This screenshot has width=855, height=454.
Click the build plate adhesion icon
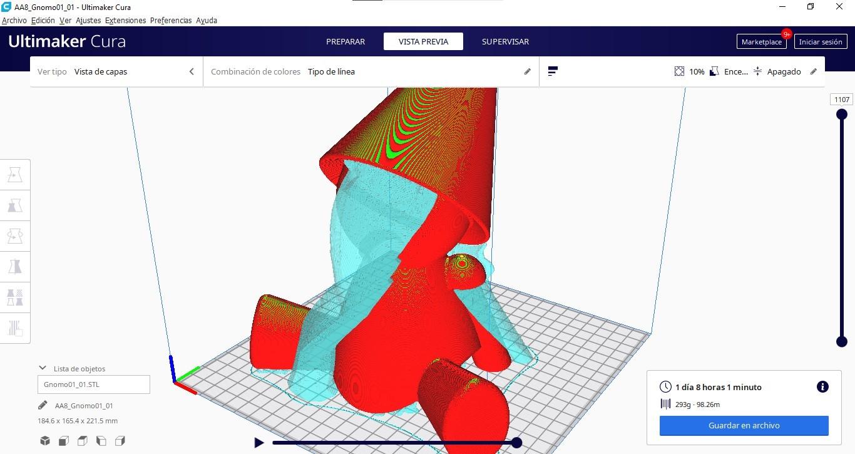(x=757, y=71)
